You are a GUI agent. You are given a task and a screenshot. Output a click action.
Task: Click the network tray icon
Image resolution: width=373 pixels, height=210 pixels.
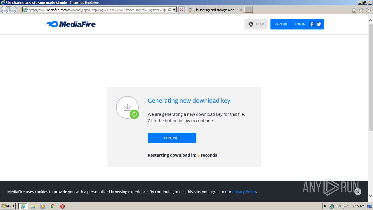click(x=331, y=206)
